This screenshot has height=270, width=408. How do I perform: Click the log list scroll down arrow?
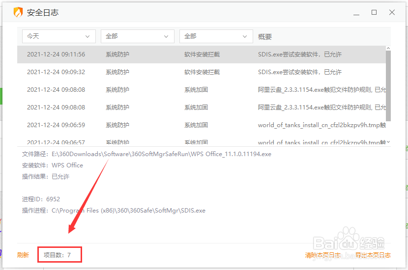(388, 142)
